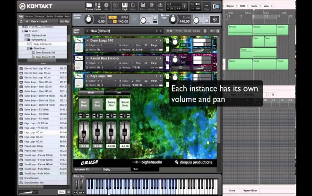Solo the Randal Bass Em-C-G instrument

click(167, 59)
